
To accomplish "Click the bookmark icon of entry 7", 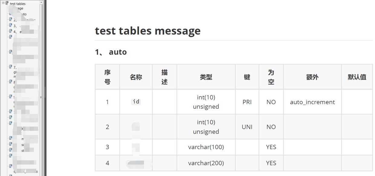I will point(11,67).
